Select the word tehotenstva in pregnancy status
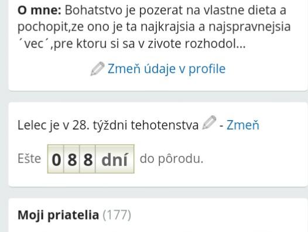This screenshot has width=308, height=232. pos(165,125)
